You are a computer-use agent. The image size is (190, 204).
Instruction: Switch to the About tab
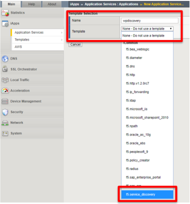click(52, 4)
